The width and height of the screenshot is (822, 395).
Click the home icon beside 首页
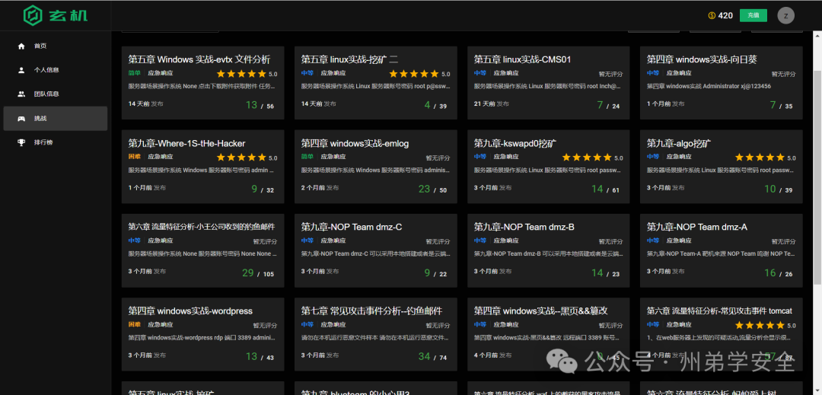point(21,46)
